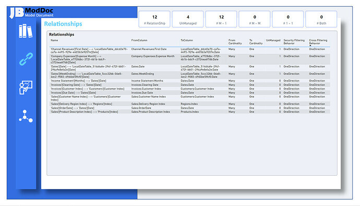The image size is (360, 206).
Task: Sort by To Cardinality header
Action: tap(256, 42)
